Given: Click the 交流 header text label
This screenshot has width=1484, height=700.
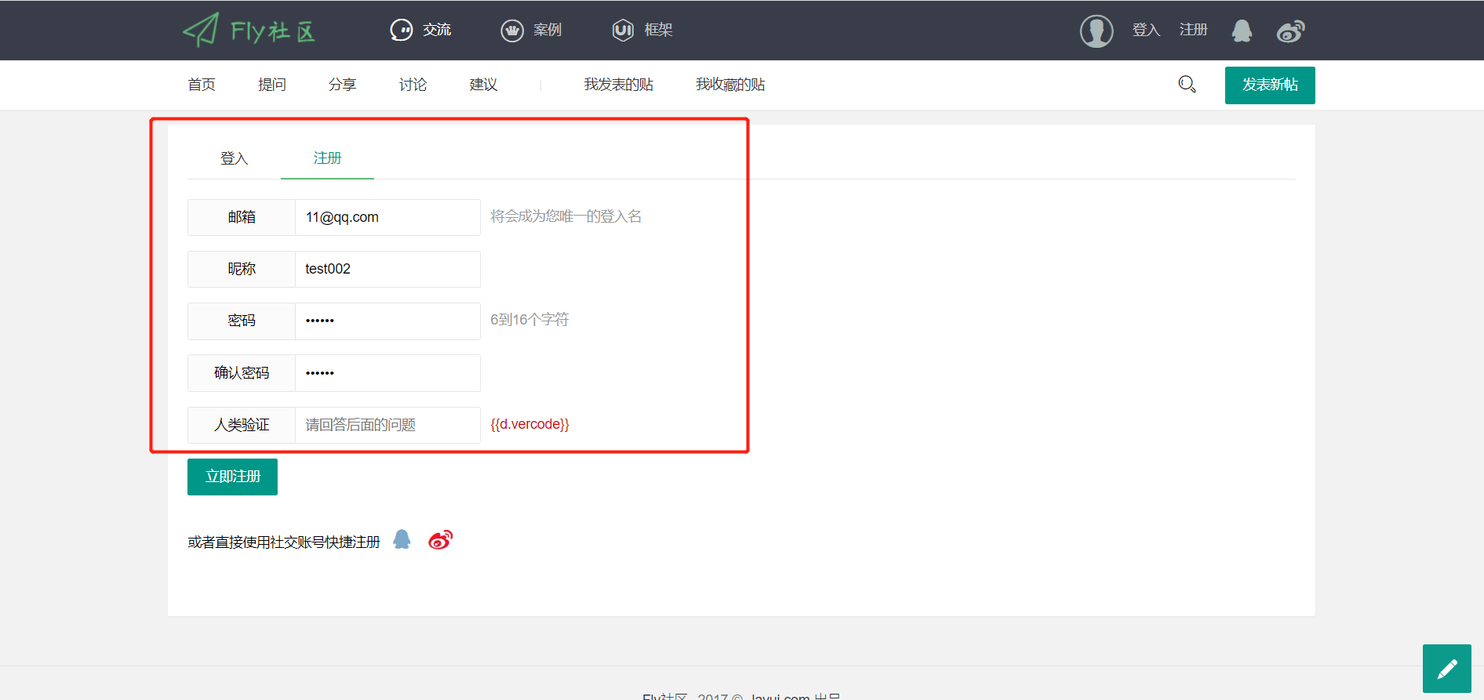Looking at the screenshot, I should pos(437,30).
